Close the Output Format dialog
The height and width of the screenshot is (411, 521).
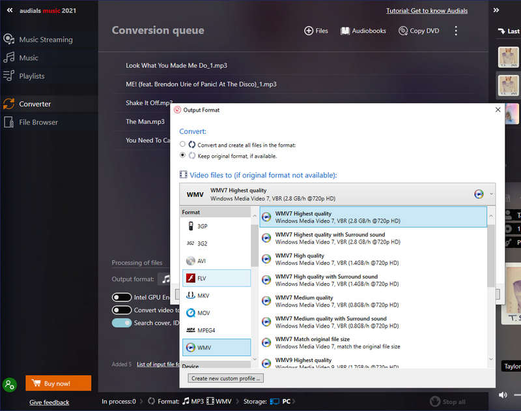pos(498,110)
